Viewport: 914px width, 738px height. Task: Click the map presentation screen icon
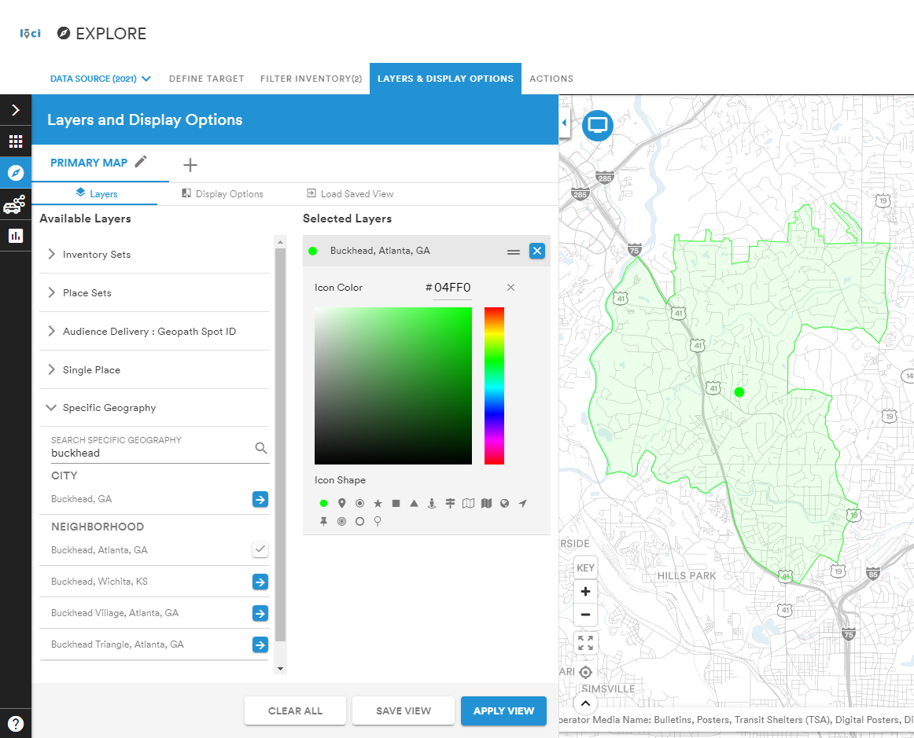coord(598,125)
